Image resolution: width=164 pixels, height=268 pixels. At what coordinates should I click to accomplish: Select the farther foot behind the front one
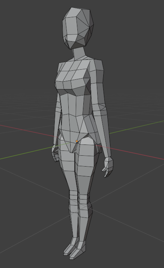tap(68, 248)
